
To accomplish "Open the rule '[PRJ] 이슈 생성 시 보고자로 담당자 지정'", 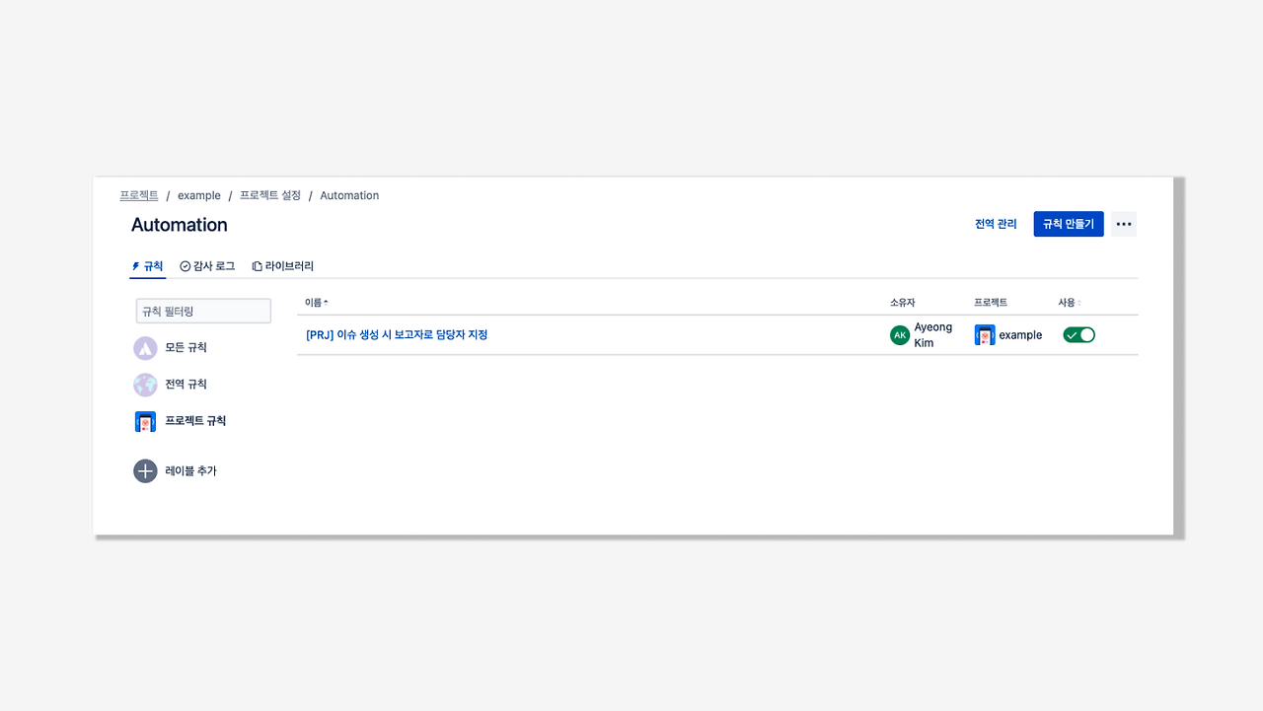I will click(397, 335).
